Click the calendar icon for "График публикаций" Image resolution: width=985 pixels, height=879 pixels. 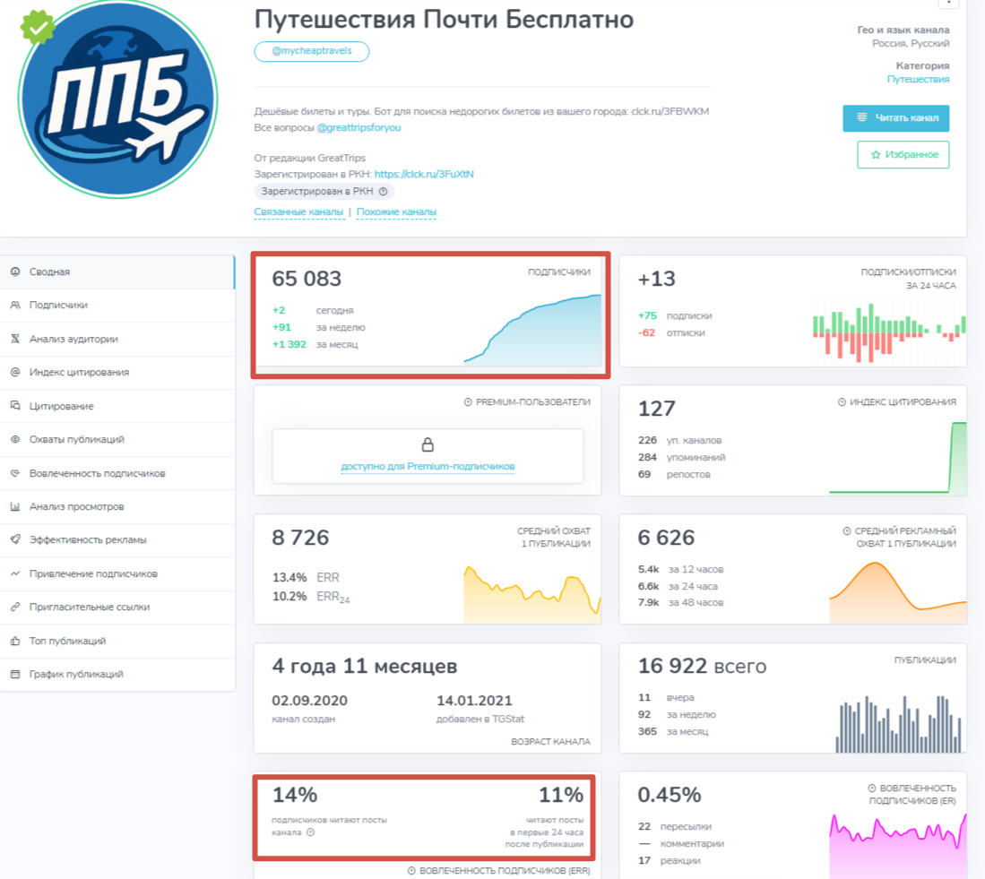pyautogui.click(x=15, y=675)
